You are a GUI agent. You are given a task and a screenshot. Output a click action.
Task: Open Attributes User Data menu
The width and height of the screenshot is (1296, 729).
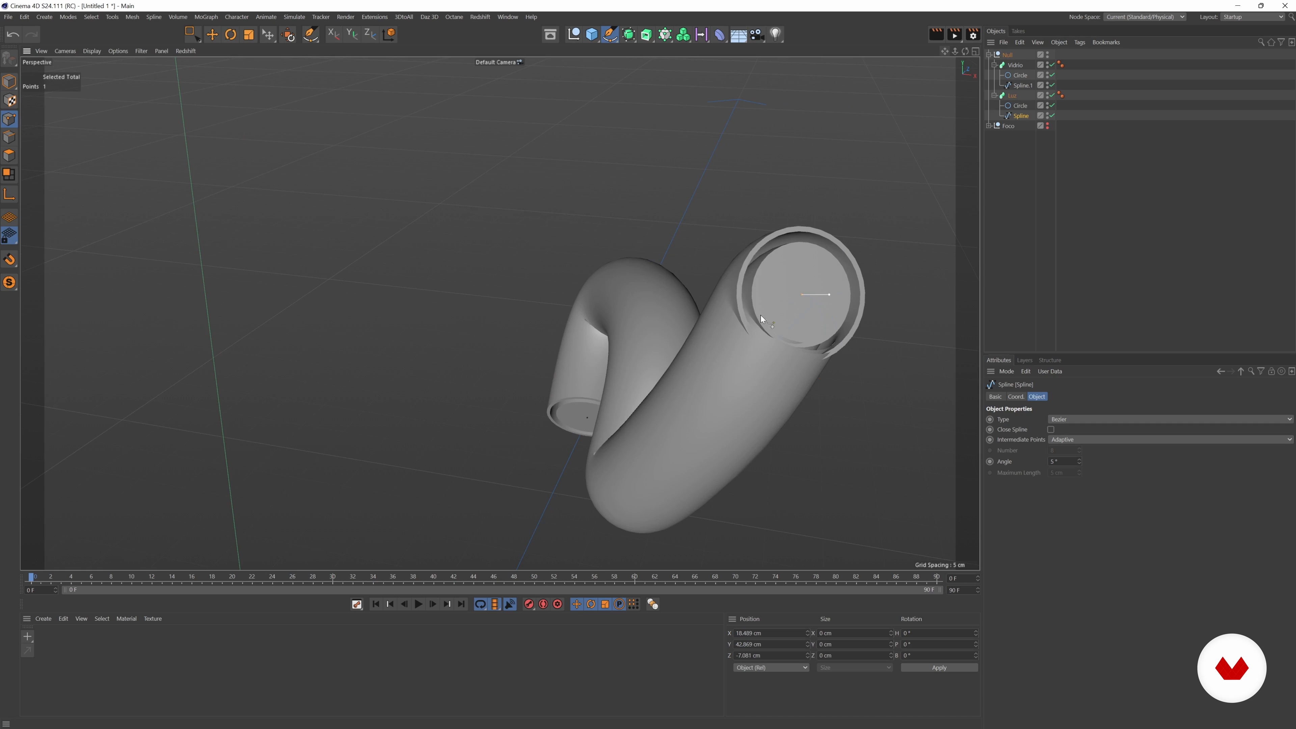(x=1050, y=372)
